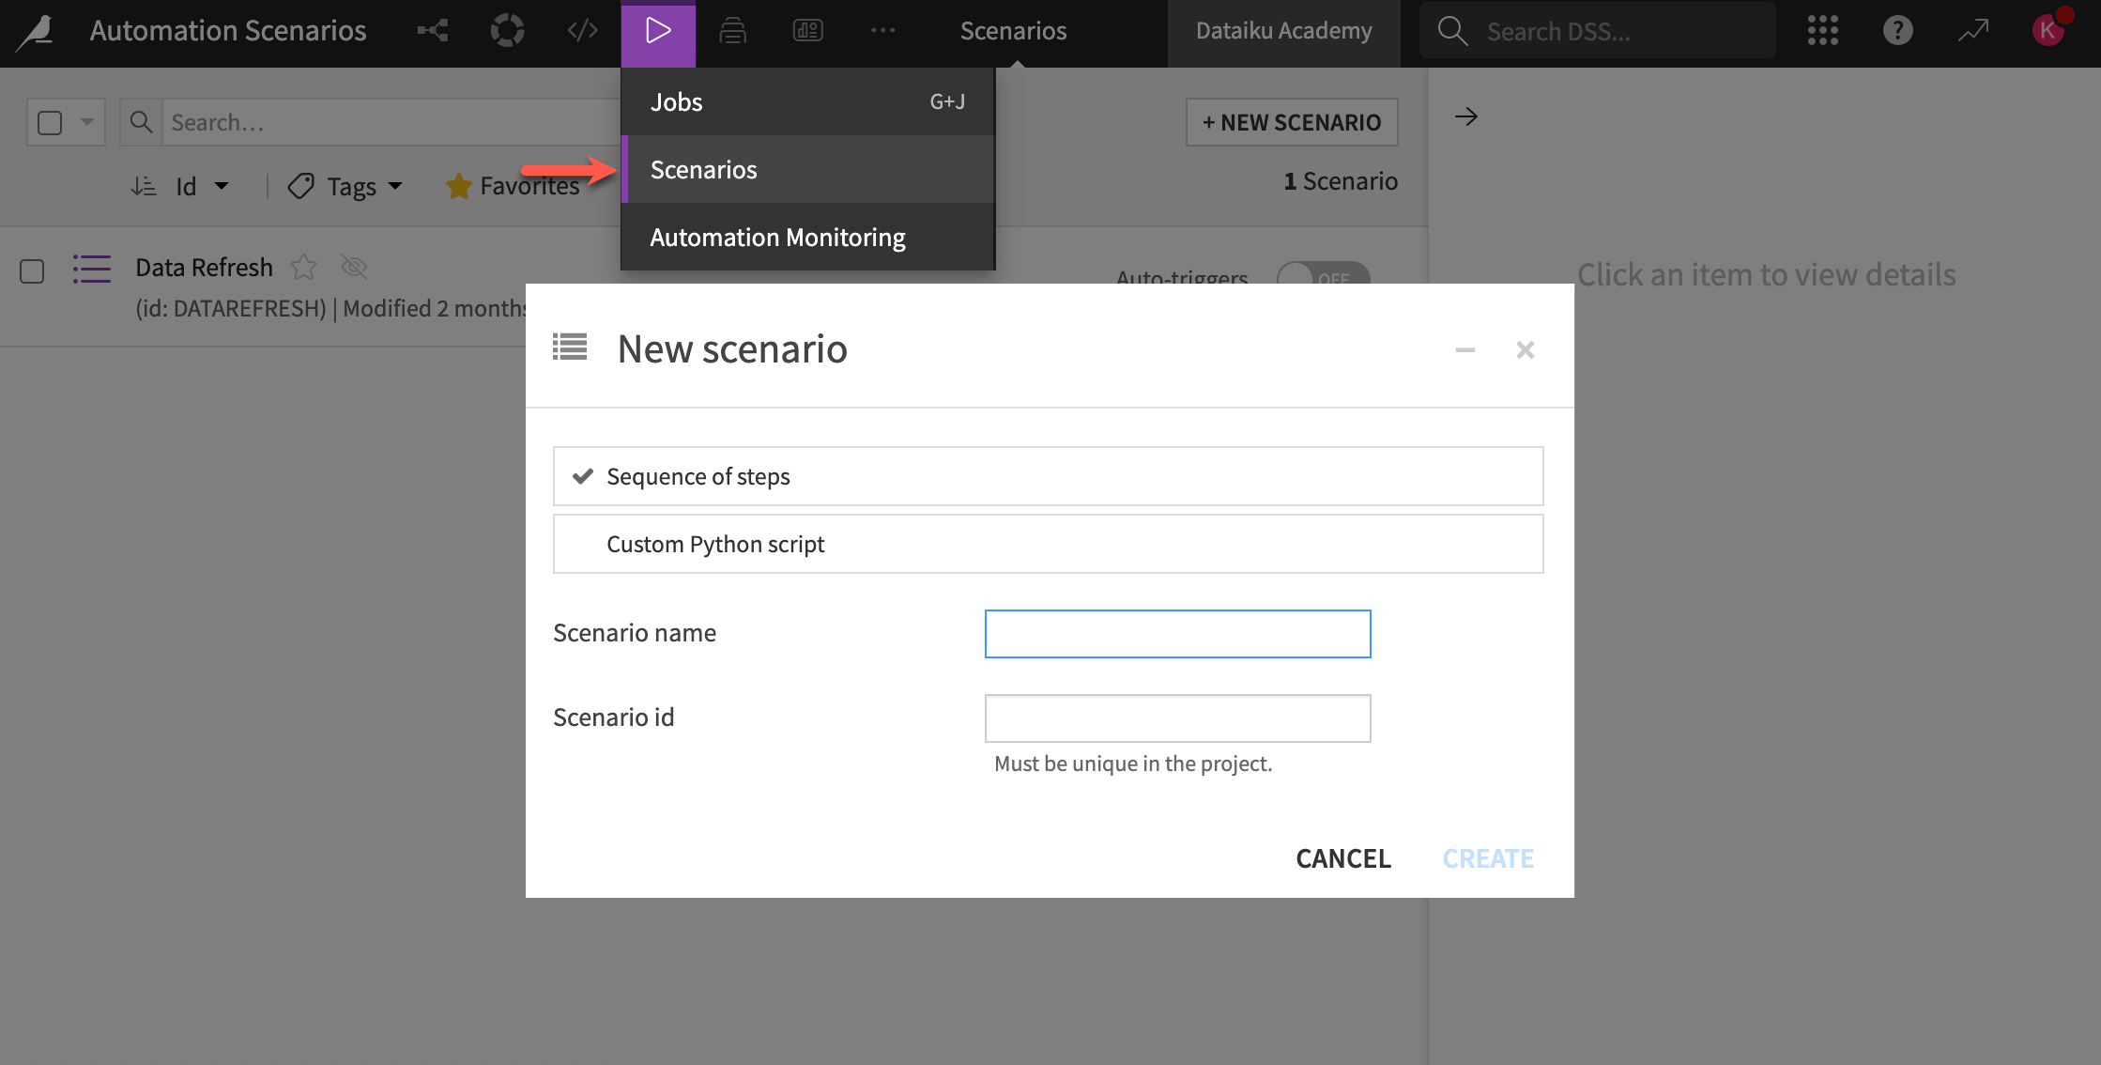The width and height of the screenshot is (2101, 1065).
Task: Click the + NEW SCENARIO button
Action: pos(1292,122)
